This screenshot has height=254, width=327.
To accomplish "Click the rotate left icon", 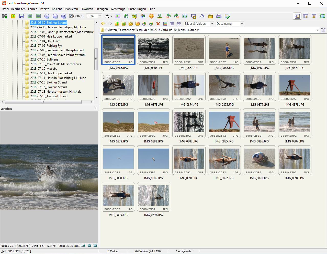I will coord(168,16).
